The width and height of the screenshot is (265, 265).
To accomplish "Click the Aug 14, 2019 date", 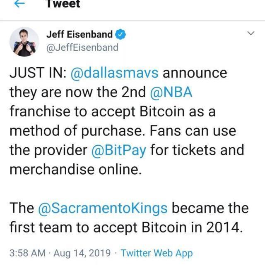I will [x=82, y=253].
